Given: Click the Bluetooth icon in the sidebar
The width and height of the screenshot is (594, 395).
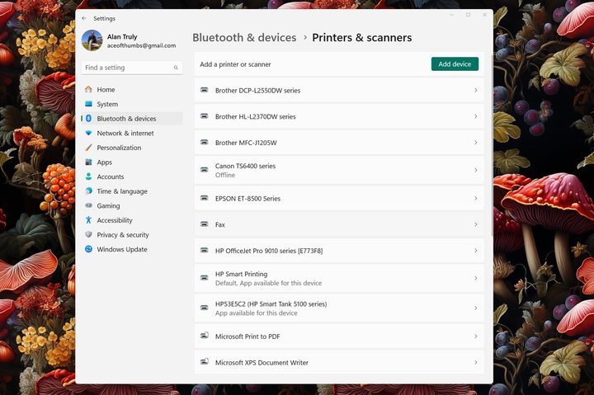Looking at the screenshot, I should tap(88, 119).
